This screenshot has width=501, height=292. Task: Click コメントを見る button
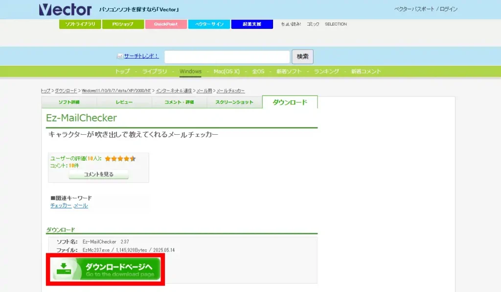pos(98,174)
